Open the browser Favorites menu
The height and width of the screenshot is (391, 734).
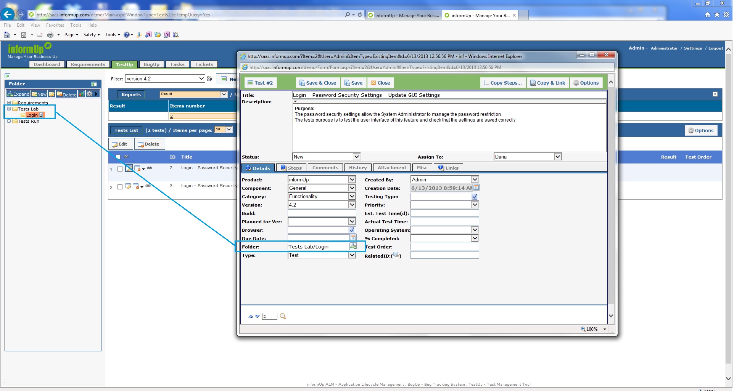pyautogui.click(x=55, y=25)
